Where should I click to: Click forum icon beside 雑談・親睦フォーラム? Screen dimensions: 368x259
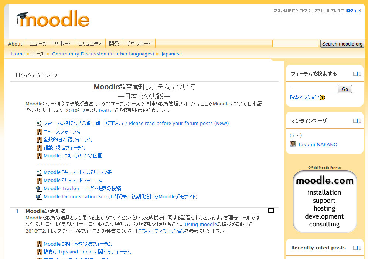39,148
